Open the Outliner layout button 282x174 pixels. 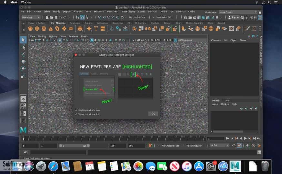point(23,121)
